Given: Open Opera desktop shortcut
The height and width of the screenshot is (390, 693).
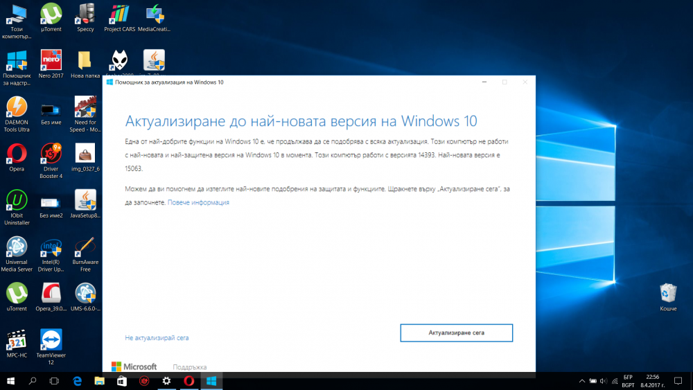Looking at the screenshot, I should point(17,158).
